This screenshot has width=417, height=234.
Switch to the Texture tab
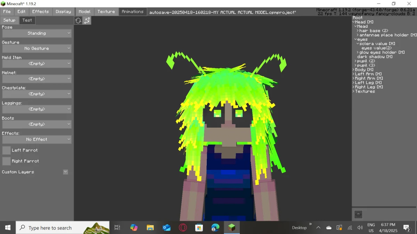tap(106, 11)
